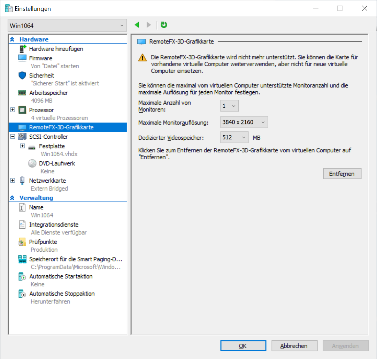The image size is (377, 359).
Task: Click the blue Sicherheit shield icon
Action: (x=22, y=76)
